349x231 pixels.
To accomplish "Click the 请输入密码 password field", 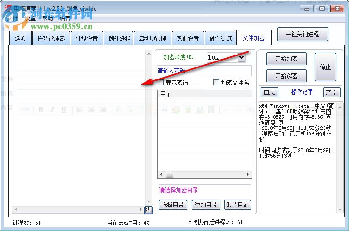I will [x=204, y=71].
